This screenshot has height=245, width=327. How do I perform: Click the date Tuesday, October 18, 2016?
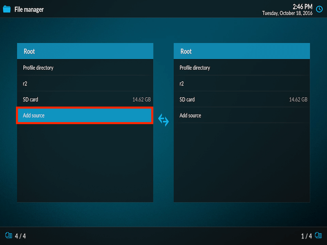pyautogui.click(x=287, y=13)
